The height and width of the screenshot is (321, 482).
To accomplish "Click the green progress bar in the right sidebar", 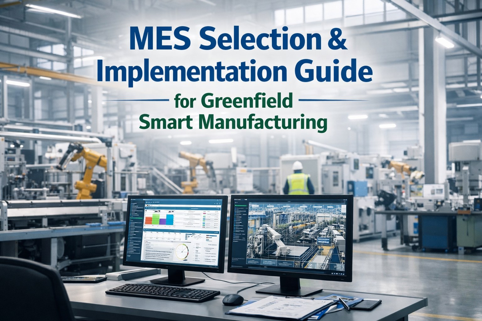I will 241,205.
